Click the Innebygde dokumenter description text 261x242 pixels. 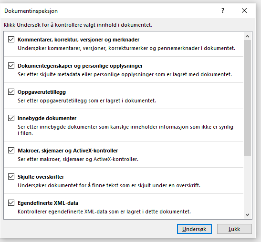click(x=125, y=130)
